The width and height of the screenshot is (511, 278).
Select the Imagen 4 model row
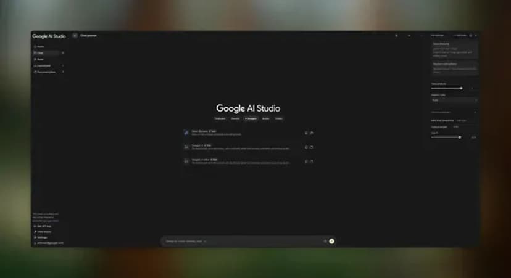point(248,147)
